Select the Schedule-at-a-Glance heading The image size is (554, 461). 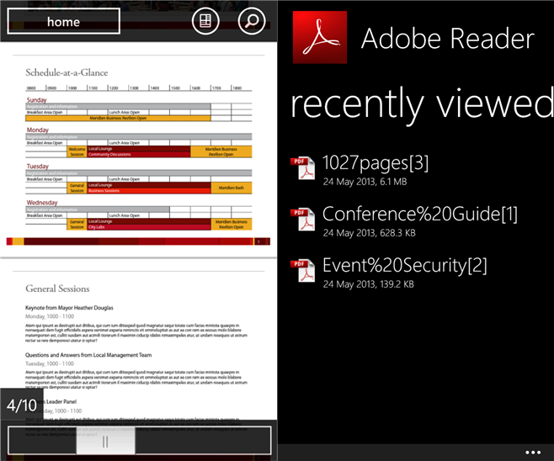(x=67, y=72)
